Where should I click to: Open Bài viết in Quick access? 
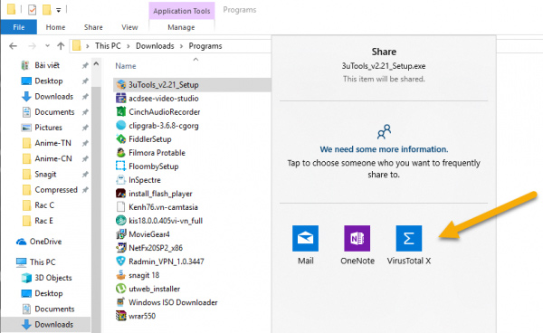pyautogui.click(x=47, y=65)
